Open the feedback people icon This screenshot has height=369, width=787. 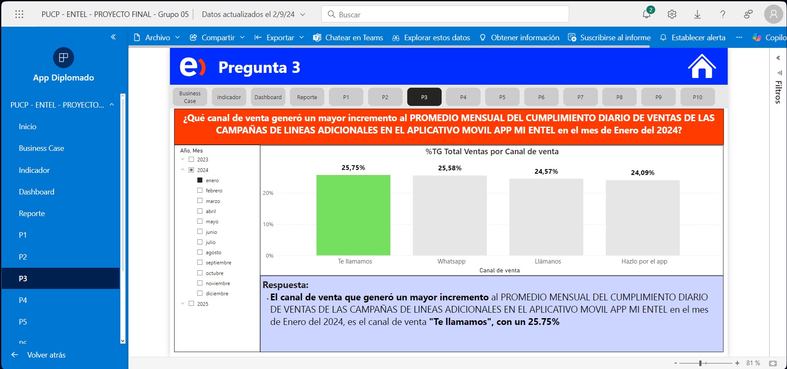tap(748, 14)
